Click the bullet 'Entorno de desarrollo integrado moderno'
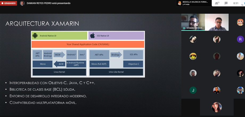Image resolution: width=245 pixels, height=117 pixels. click(x=48, y=96)
